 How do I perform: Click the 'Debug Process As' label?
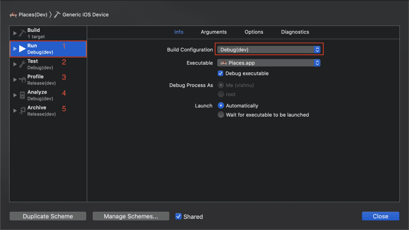pyautogui.click(x=191, y=85)
